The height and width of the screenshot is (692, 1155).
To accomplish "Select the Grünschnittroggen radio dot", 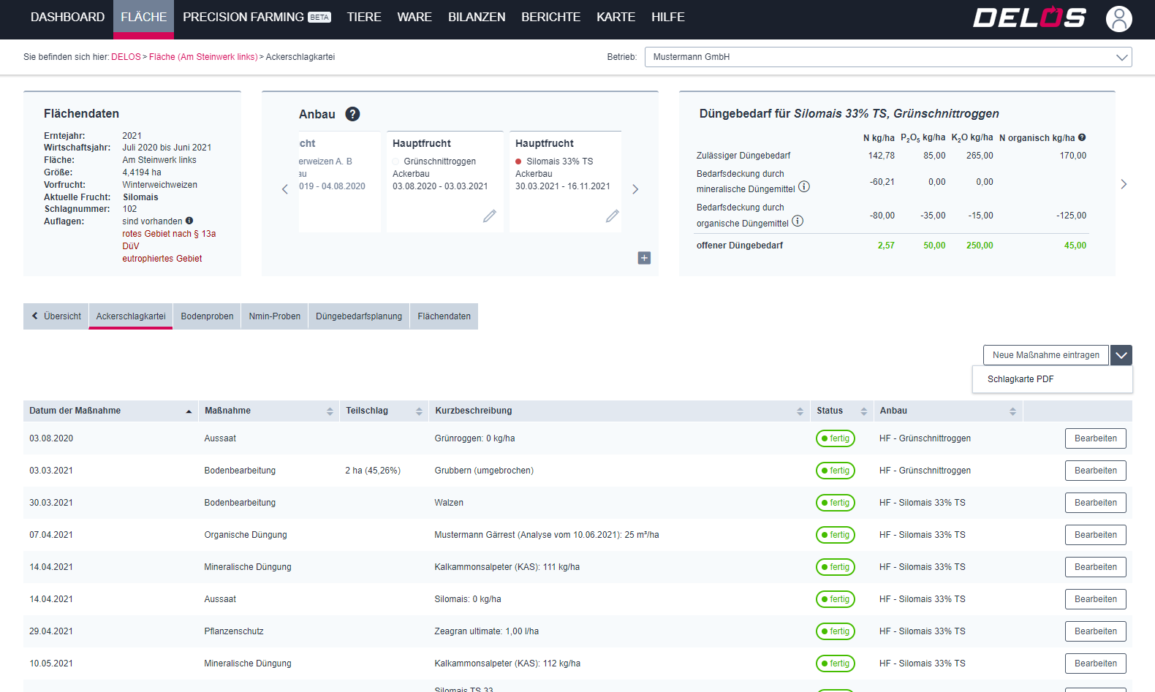I will point(395,161).
